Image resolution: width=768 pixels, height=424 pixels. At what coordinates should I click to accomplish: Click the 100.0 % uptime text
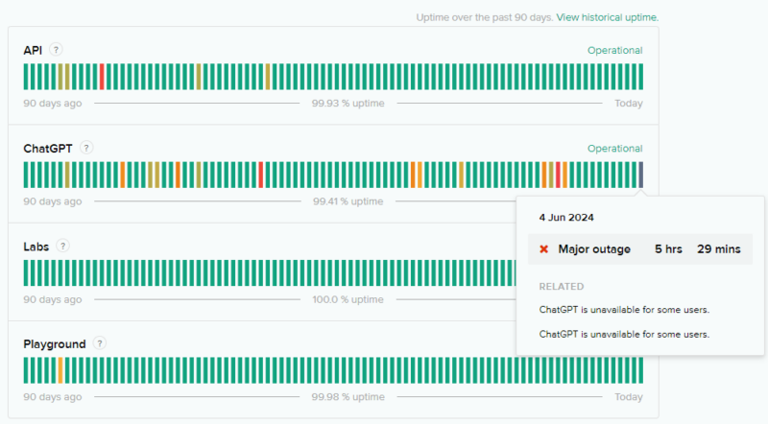(348, 299)
